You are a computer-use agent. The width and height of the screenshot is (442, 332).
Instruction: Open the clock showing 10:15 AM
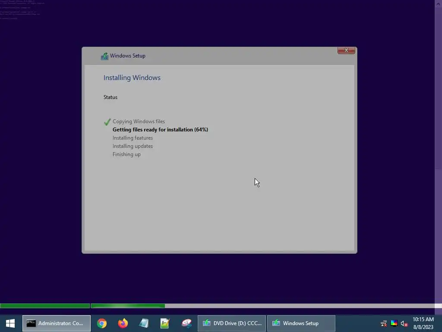click(x=423, y=323)
